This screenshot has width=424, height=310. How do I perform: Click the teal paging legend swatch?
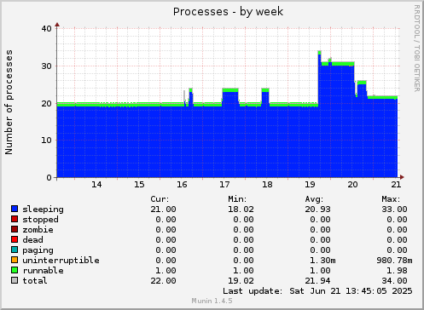[x=15, y=250]
